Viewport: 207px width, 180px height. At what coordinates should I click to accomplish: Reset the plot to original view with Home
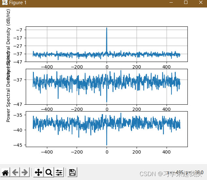coord(5,172)
